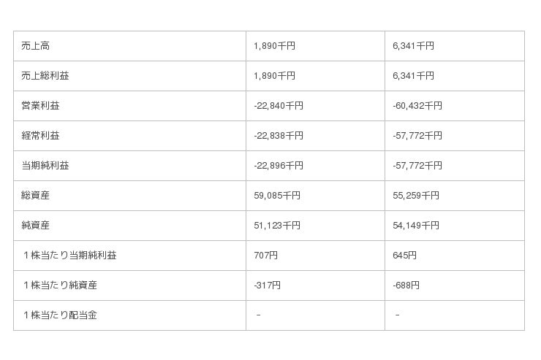The width and height of the screenshot is (541, 360).
Task: Click the 59,085千円 total assets value
Action: click(276, 196)
